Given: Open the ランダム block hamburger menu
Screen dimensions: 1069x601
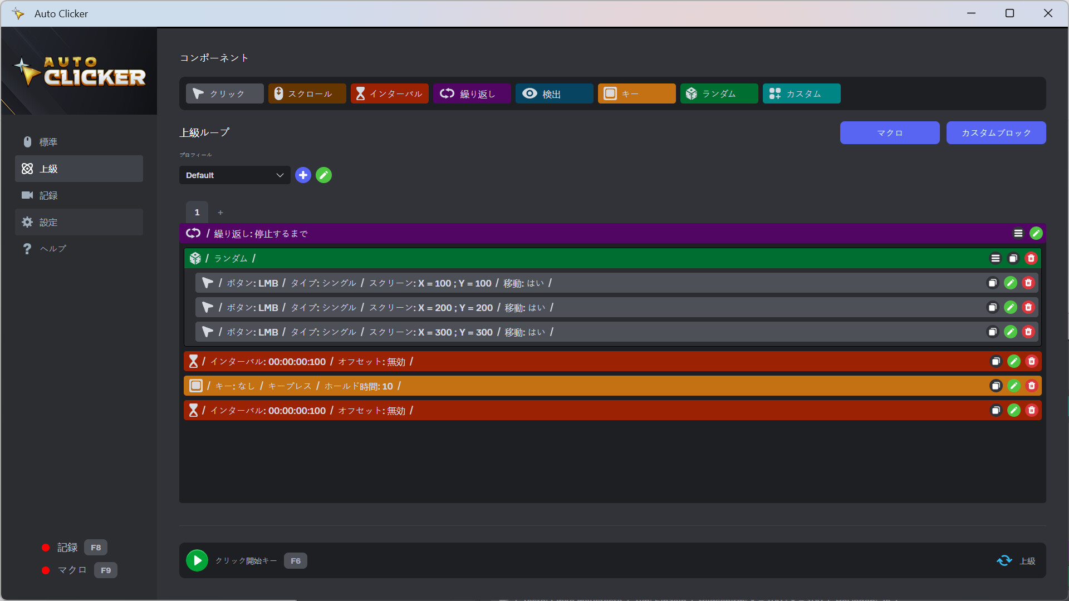Looking at the screenshot, I should (x=996, y=258).
